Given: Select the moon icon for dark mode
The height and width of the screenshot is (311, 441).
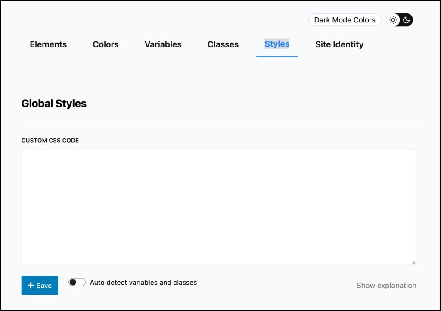Looking at the screenshot, I should tap(405, 19).
